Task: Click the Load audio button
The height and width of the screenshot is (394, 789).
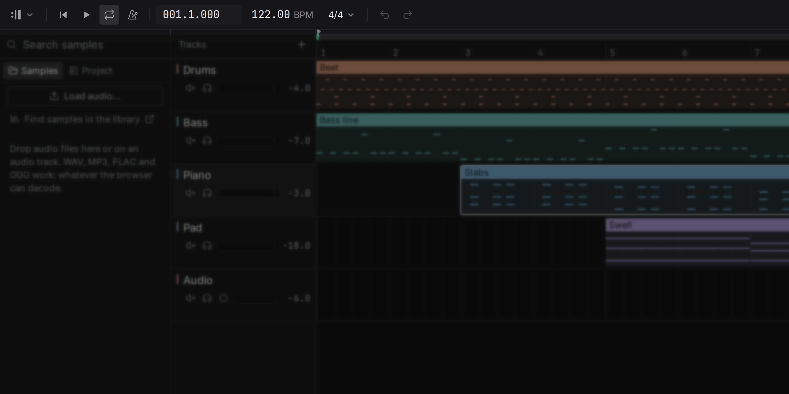Action: [85, 96]
